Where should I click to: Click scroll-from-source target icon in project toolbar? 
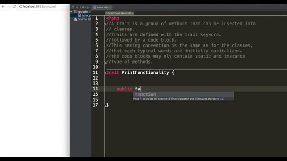[73, 8]
